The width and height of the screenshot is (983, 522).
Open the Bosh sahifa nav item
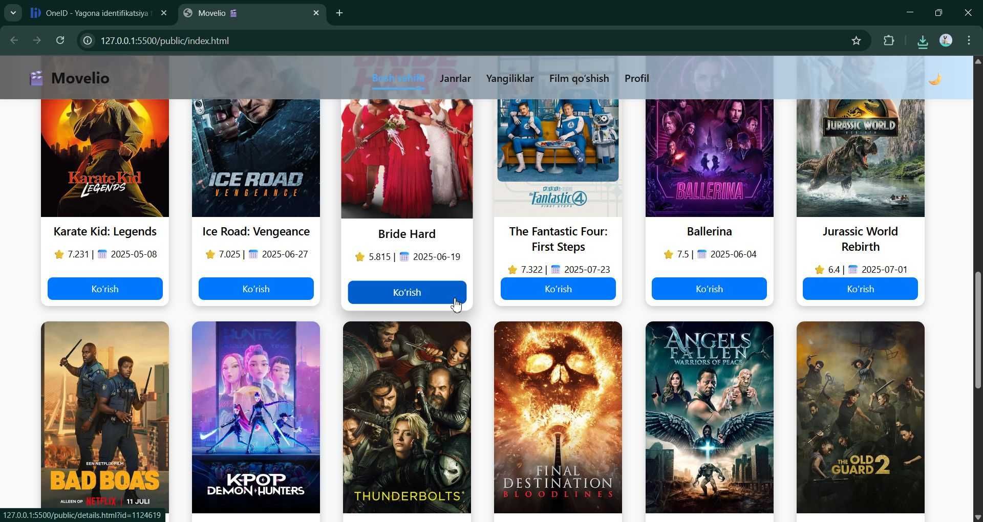(x=398, y=78)
